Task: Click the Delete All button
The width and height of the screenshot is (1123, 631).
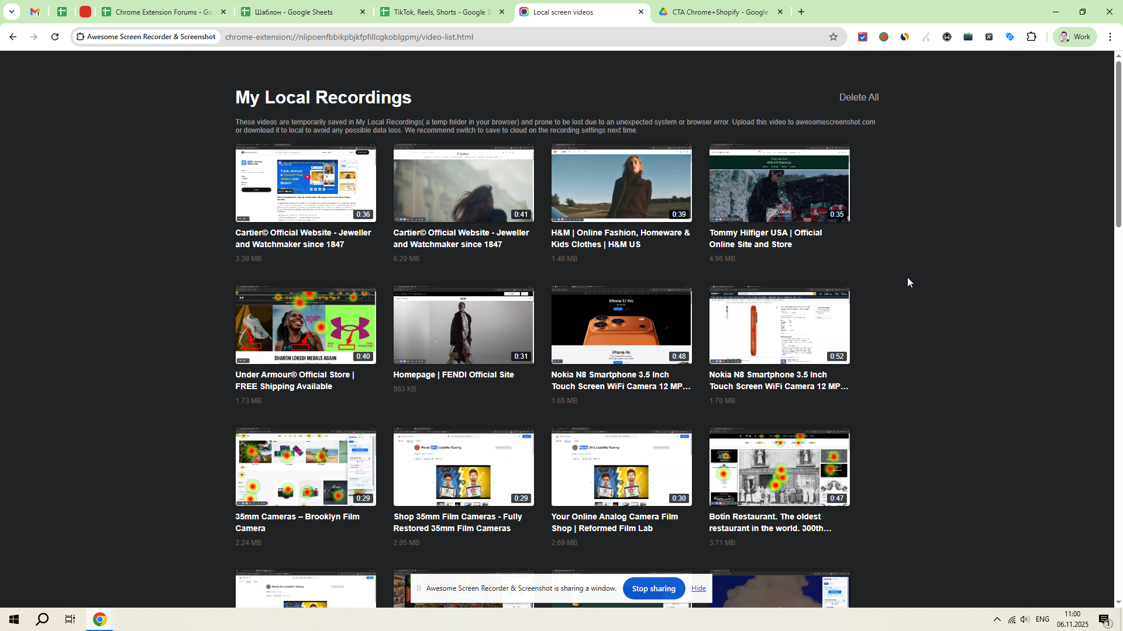Action: [859, 98]
